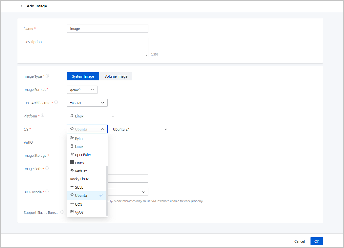This screenshot has height=248, width=344.
Task: Click the info icon next to Image Type
Action: (x=47, y=76)
